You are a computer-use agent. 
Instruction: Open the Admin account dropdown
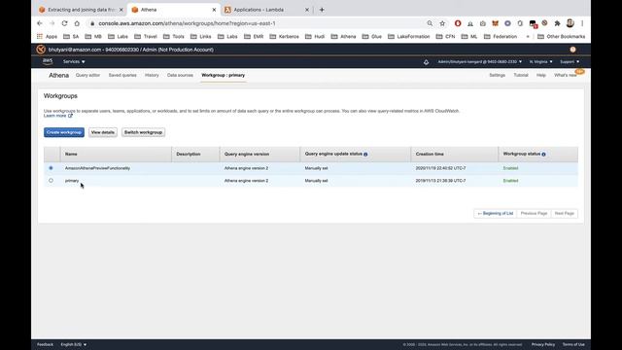click(480, 61)
